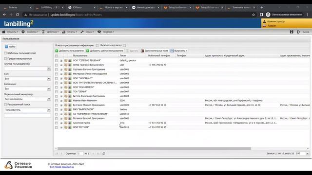Bookmark page with the star icon

click(x=253, y=15)
